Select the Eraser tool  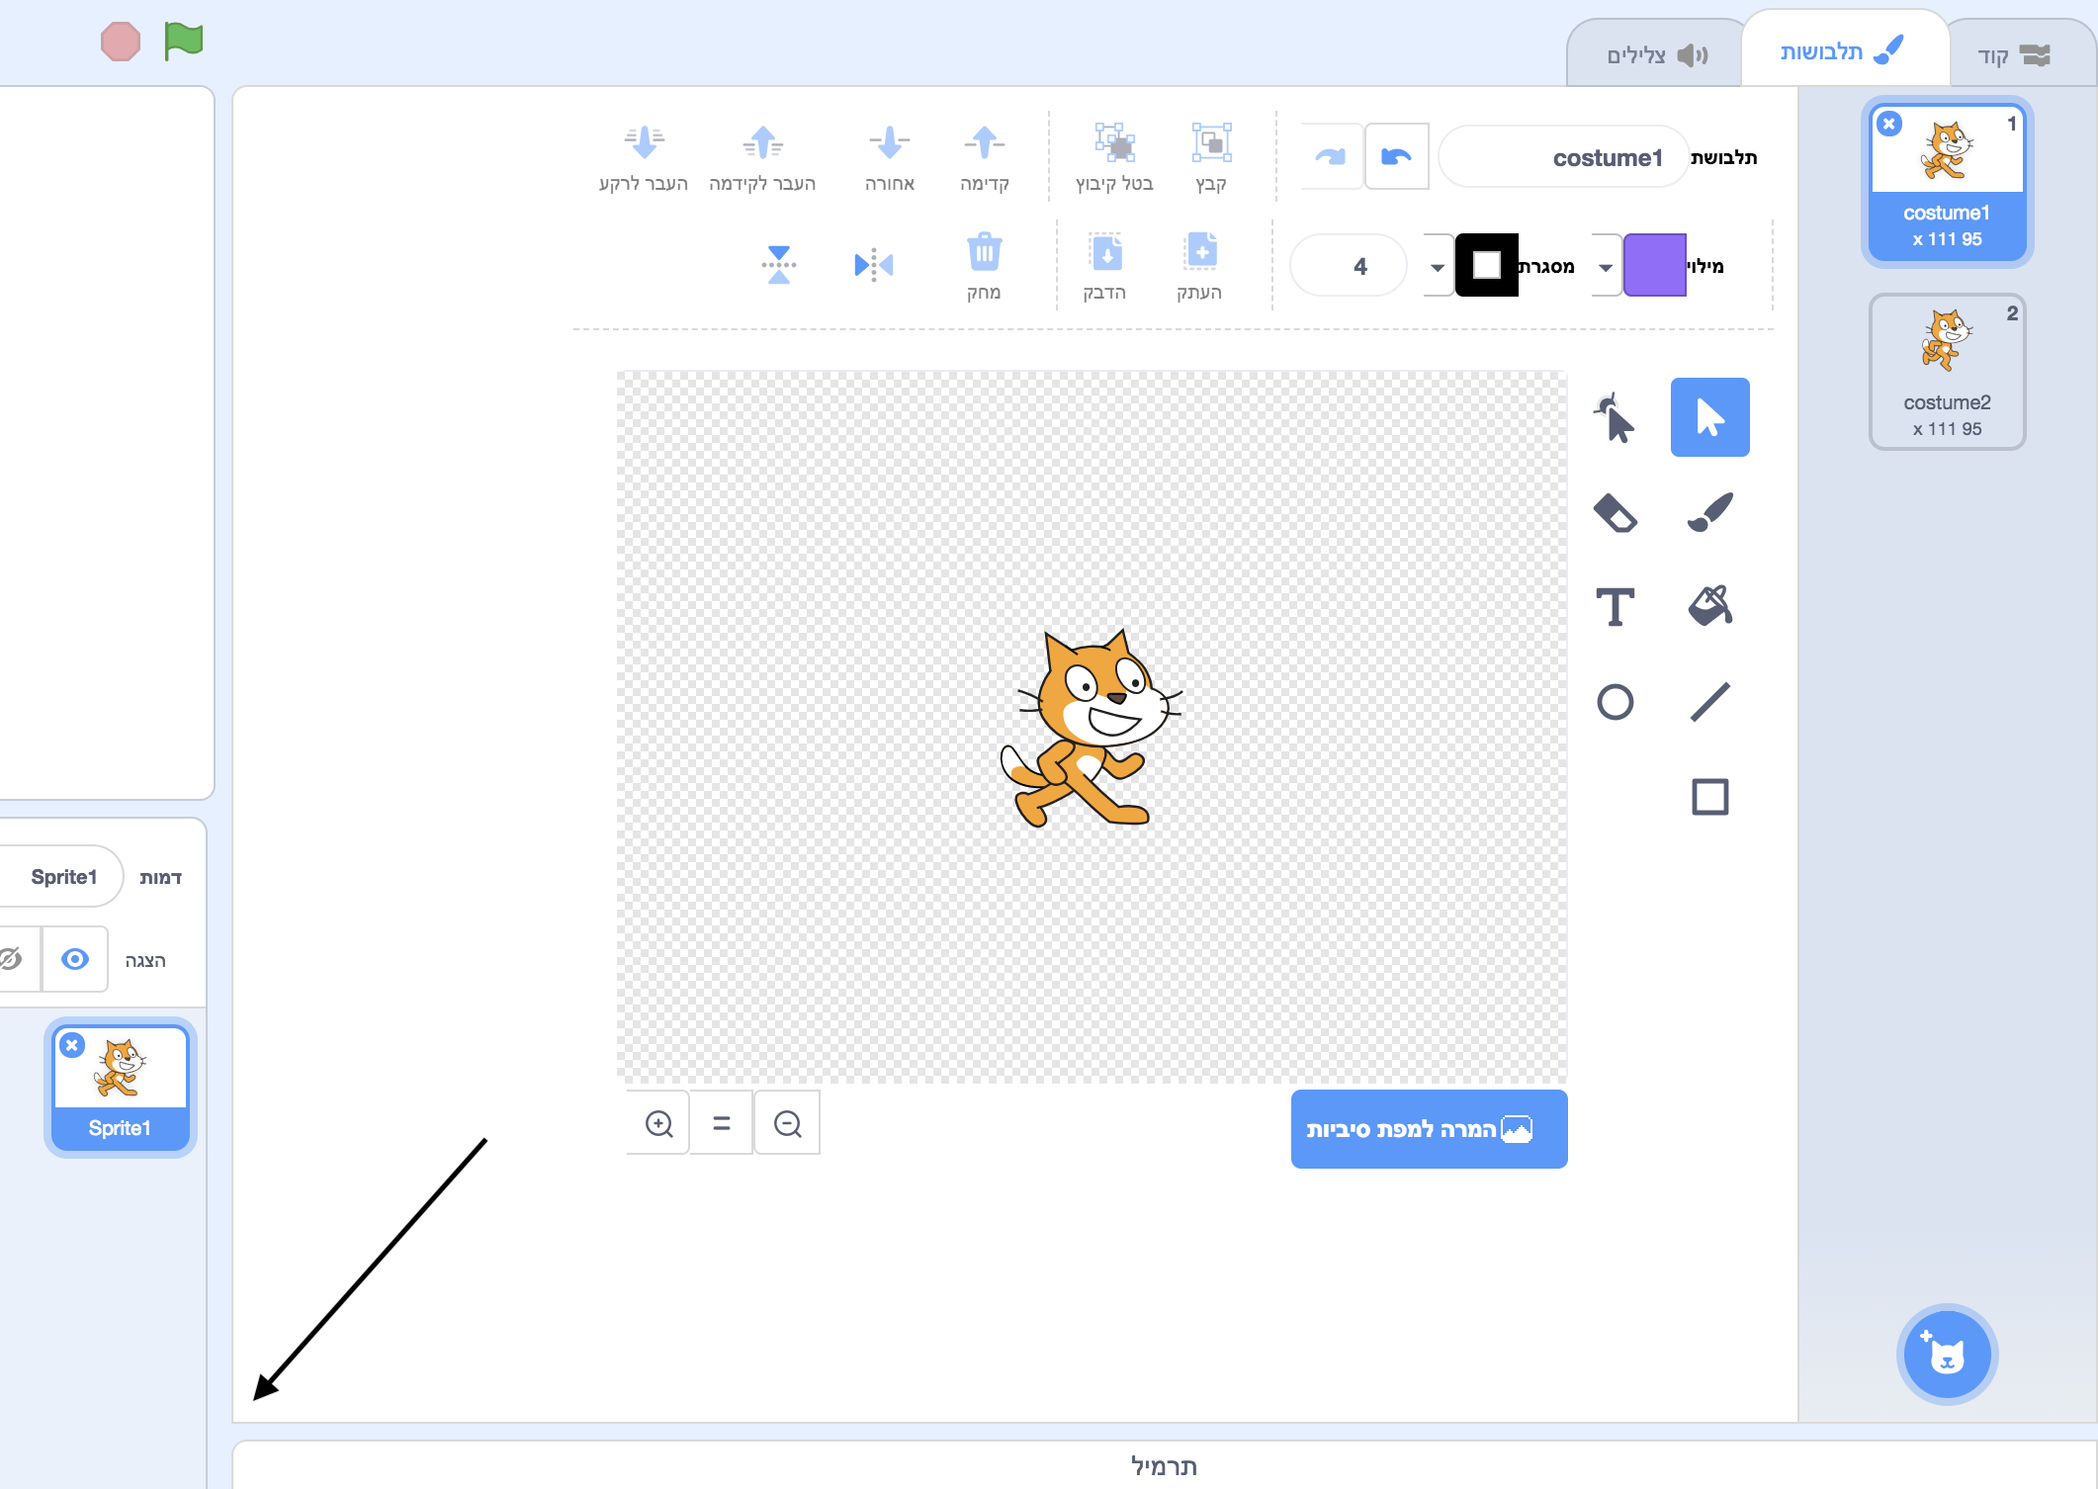(1615, 512)
